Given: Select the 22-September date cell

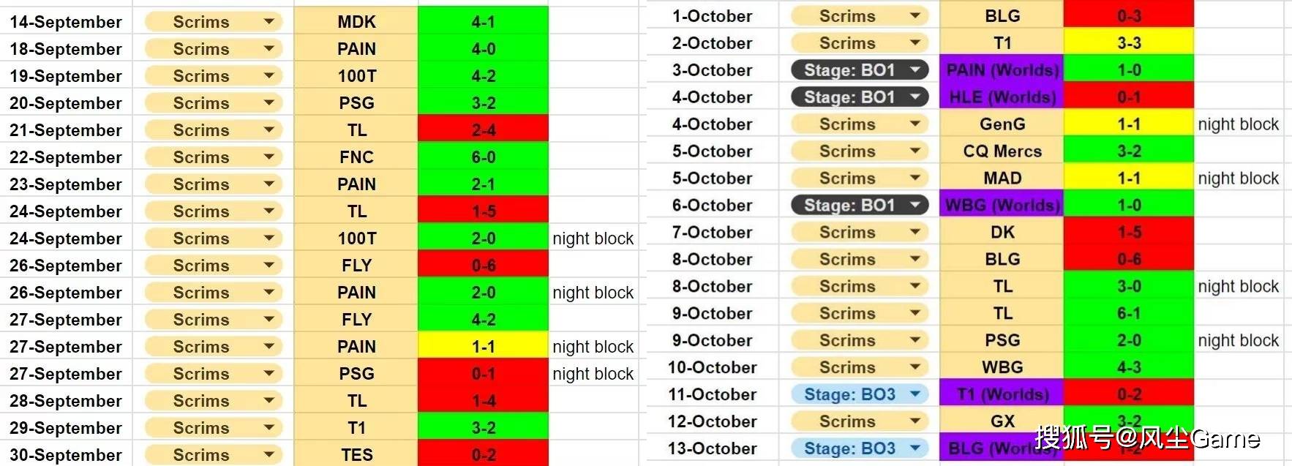Looking at the screenshot, I should point(66,157).
